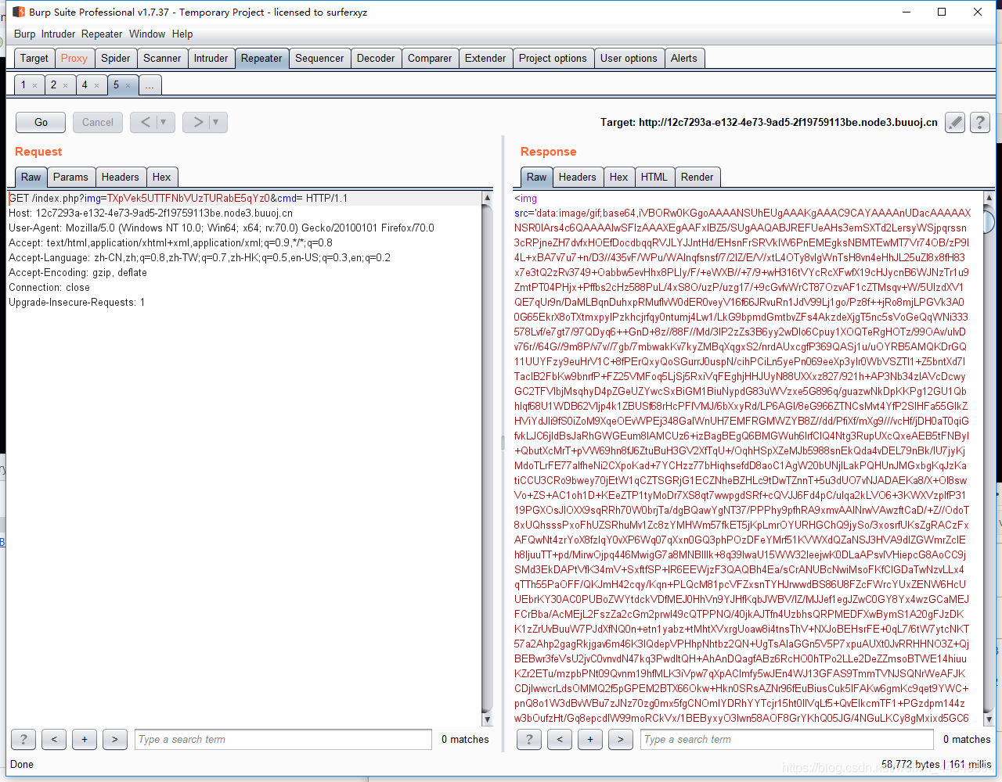This screenshot has width=1002, height=782.
Task: Click Burp Suite title bar logo
Action: click(x=19, y=12)
